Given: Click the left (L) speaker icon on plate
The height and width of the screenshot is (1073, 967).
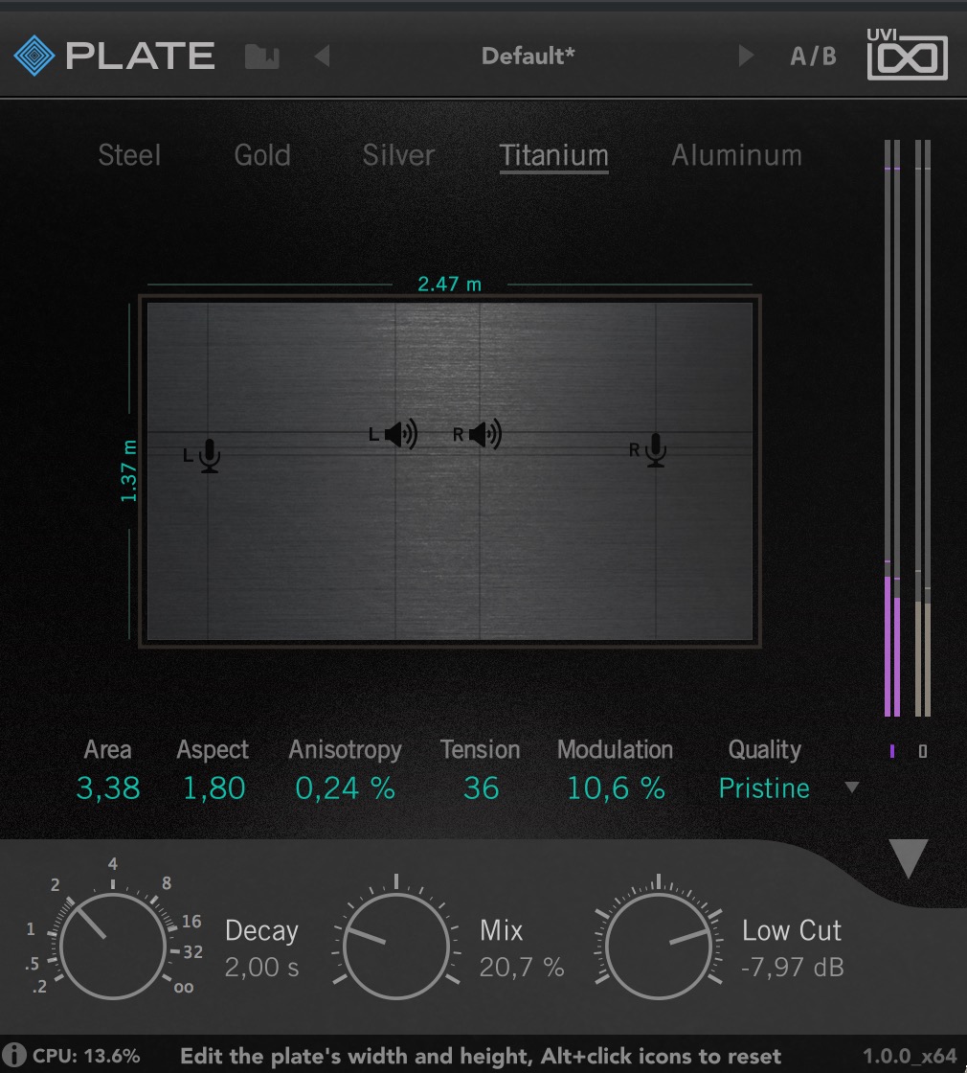Looking at the screenshot, I should click(401, 433).
